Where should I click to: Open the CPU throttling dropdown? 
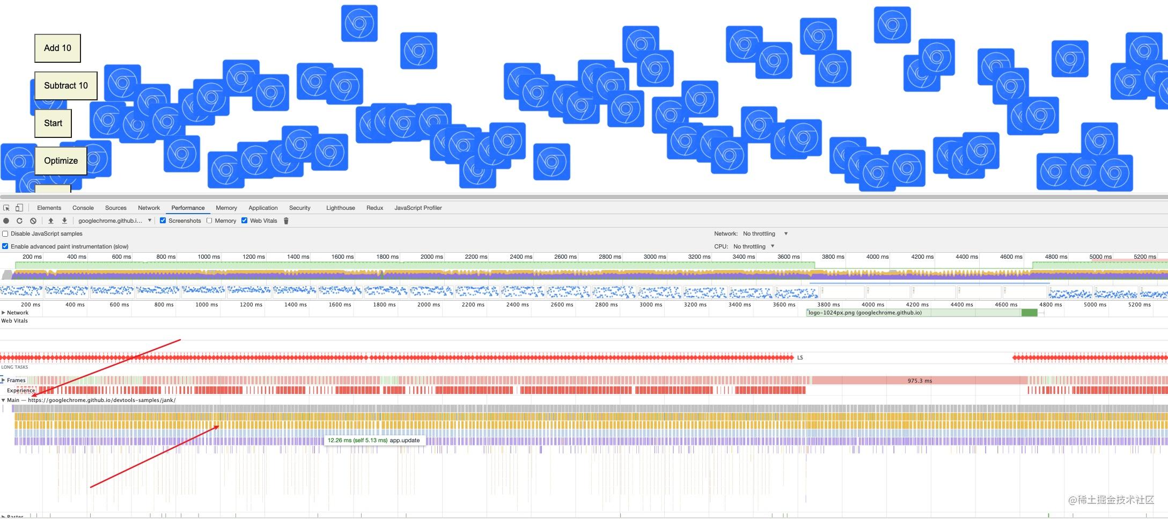(x=754, y=246)
